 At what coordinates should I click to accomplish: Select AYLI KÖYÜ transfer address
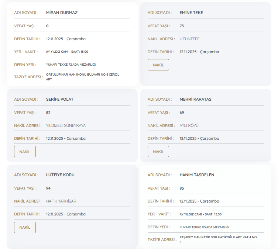(189, 125)
